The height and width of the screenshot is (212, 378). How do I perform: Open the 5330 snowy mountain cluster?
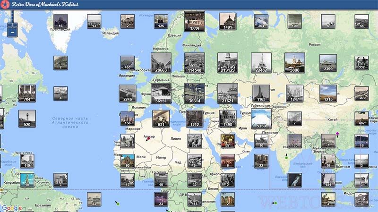(x=261, y=119)
